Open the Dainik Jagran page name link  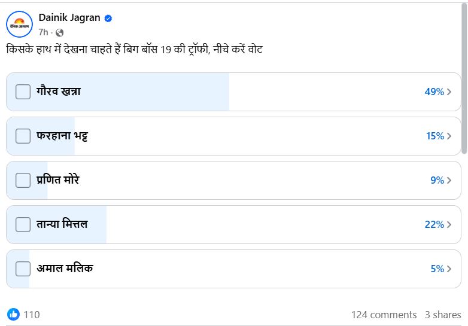(x=70, y=19)
